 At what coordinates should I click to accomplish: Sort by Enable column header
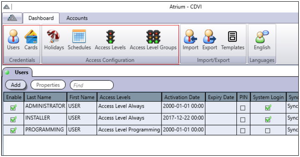click(x=13, y=97)
